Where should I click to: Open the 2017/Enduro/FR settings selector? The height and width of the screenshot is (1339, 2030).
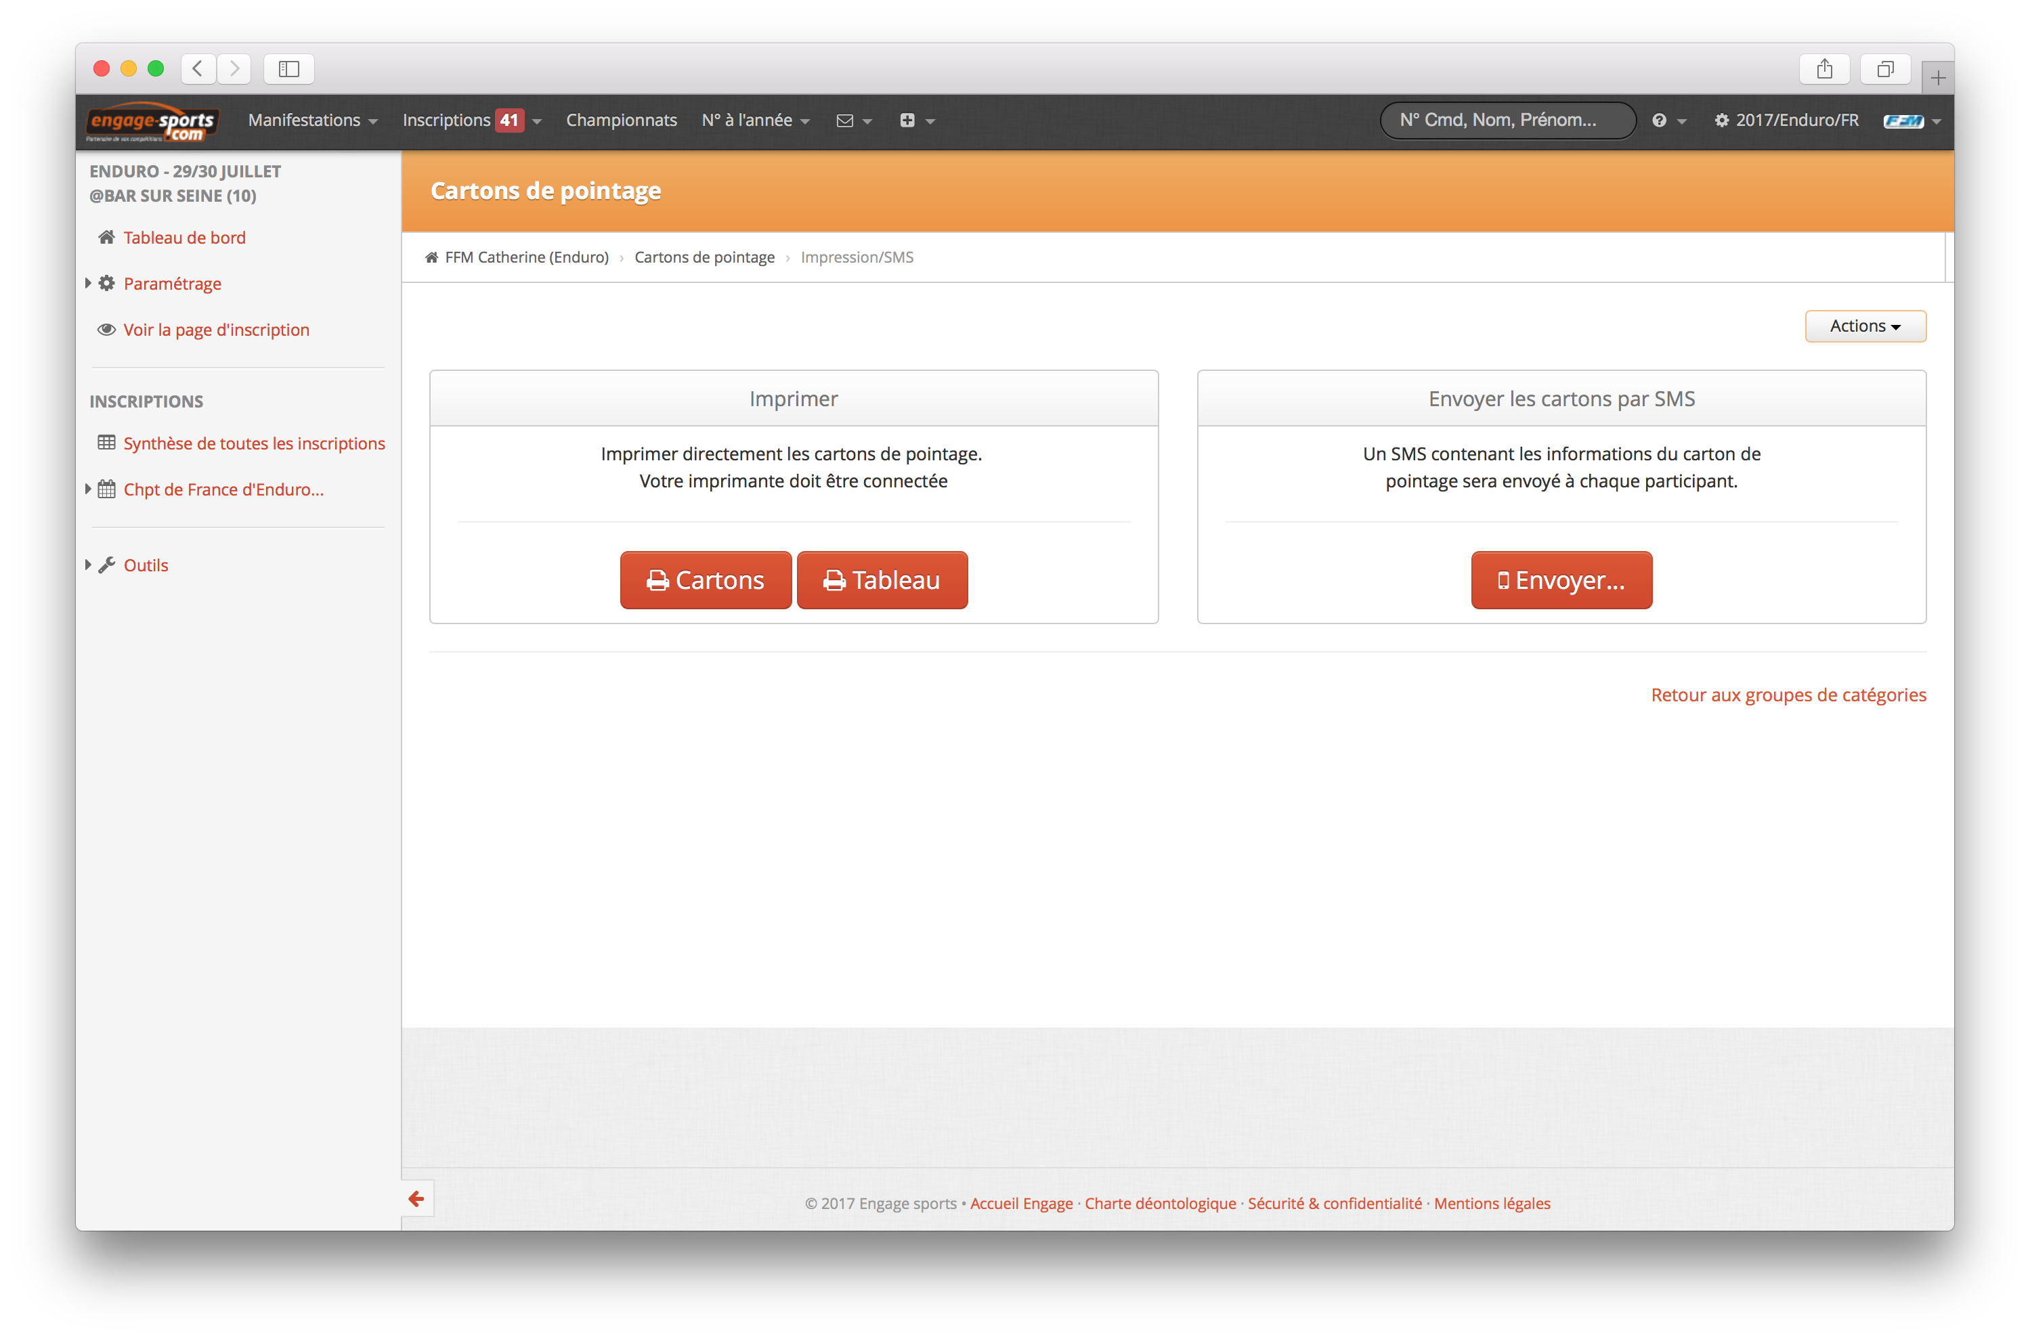tap(1786, 120)
